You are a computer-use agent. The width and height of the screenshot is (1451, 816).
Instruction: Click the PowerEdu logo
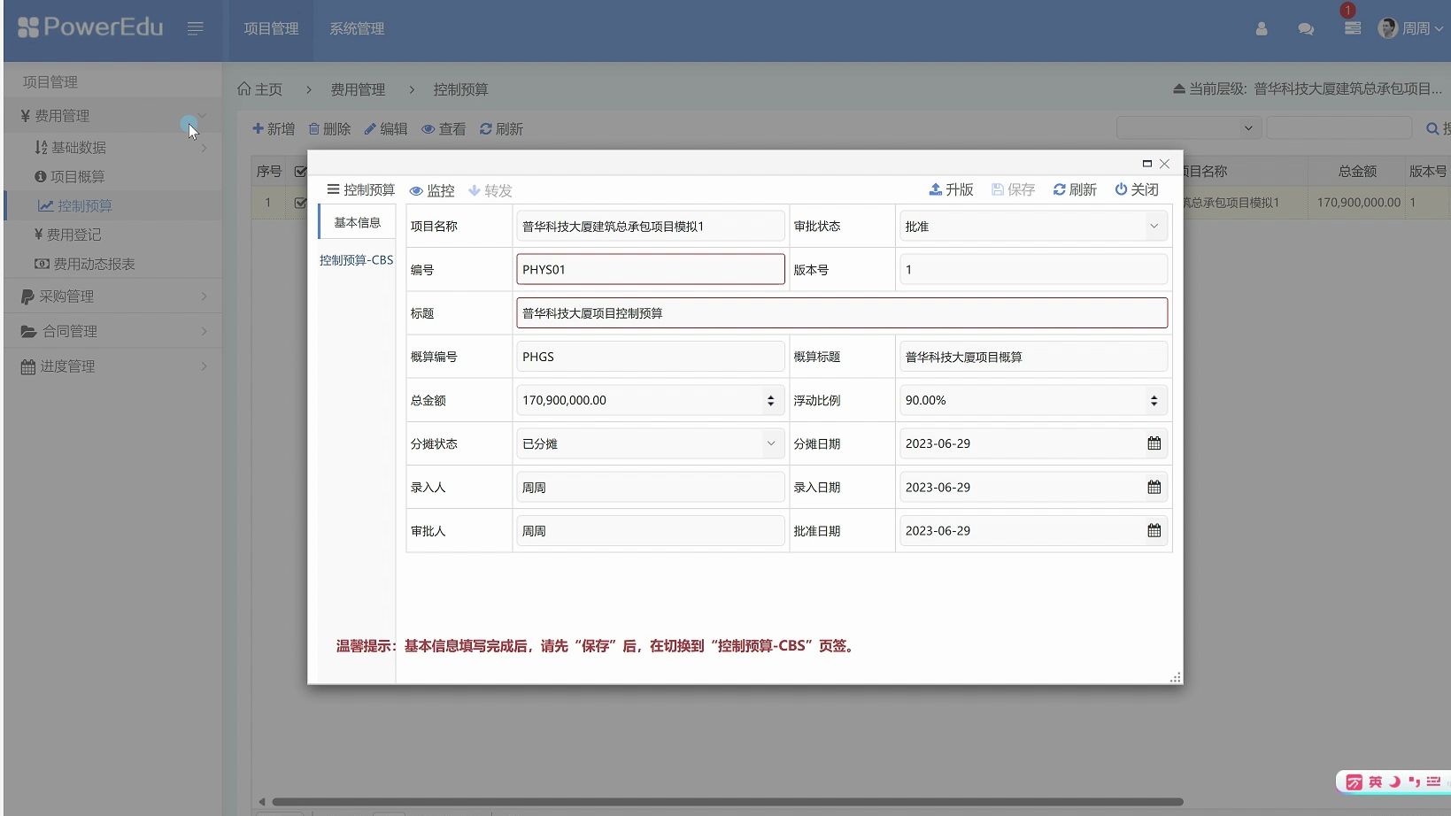point(90,27)
